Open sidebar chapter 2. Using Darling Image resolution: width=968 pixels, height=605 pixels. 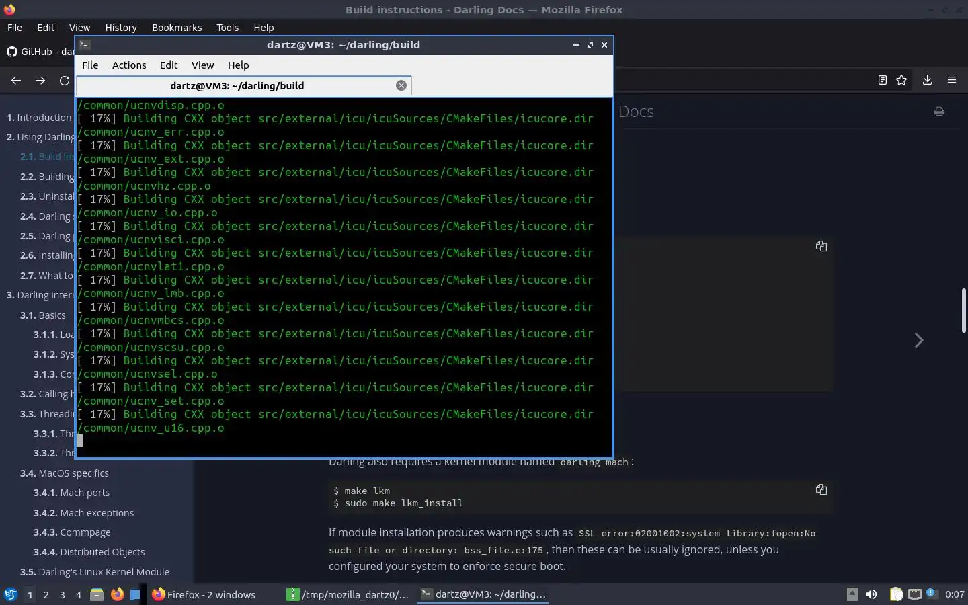41,137
